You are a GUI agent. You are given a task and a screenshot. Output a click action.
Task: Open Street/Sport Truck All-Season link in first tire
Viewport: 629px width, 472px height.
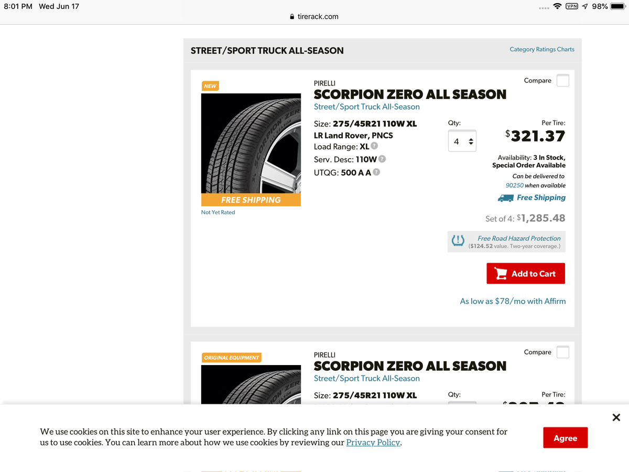pos(366,106)
